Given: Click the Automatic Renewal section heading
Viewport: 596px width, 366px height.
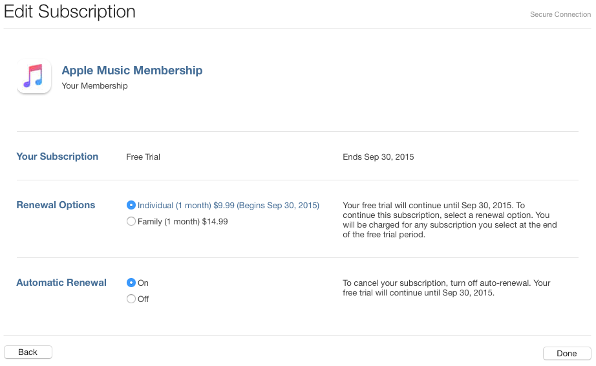Looking at the screenshot, I should click(61, 283).
